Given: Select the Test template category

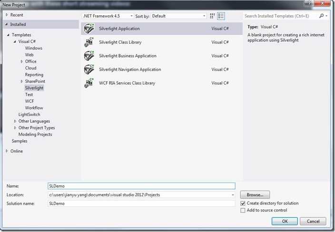Looking at the screenshot, I should click(29, 95).
